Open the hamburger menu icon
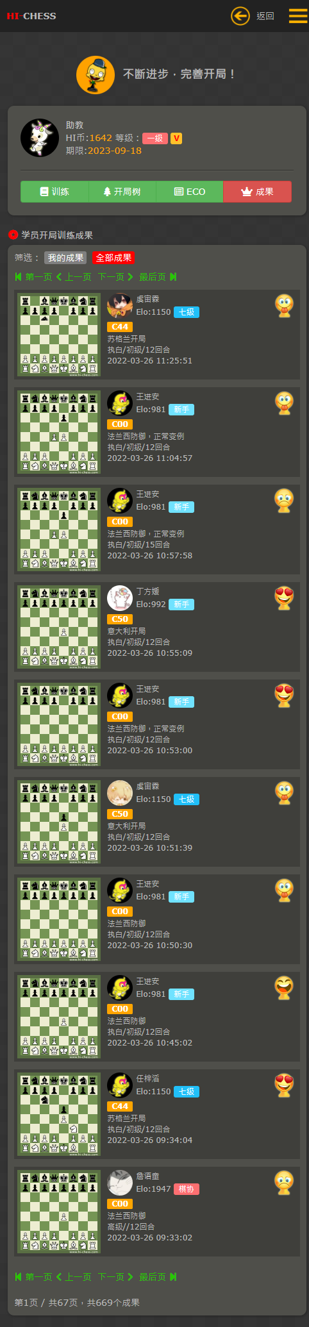The height and width of the screenshot is (1327, 309). [x=298, y=16]
